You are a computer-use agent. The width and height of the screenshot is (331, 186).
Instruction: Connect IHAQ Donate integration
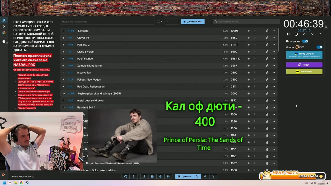pos(304,55)
